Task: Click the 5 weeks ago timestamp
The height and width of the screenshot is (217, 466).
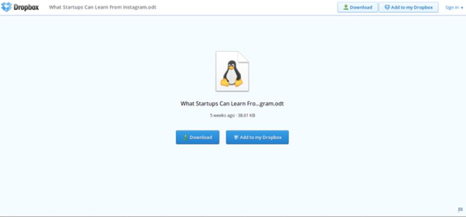Action: [222, 115]
